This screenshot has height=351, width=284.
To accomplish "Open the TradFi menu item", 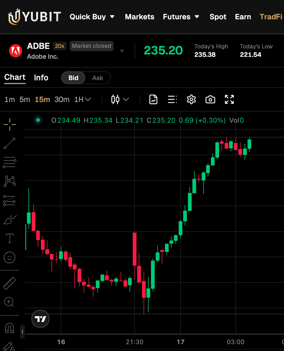I will (271, 17).
